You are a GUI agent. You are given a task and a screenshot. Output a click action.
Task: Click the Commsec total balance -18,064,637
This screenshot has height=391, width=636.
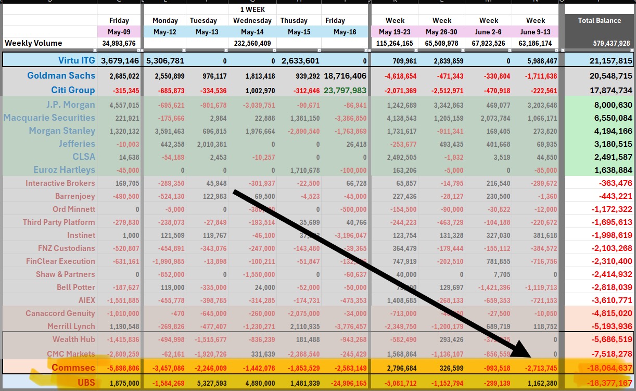tap(609, 368)
